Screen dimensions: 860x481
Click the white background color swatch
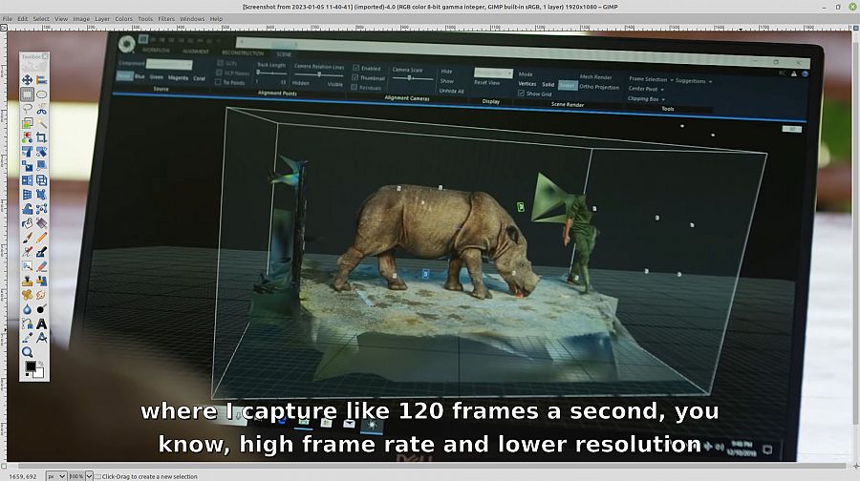[39, 374]
